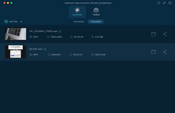175x113 pixels.
Task: Click the 2.01 MB file size
Action: 99,37
